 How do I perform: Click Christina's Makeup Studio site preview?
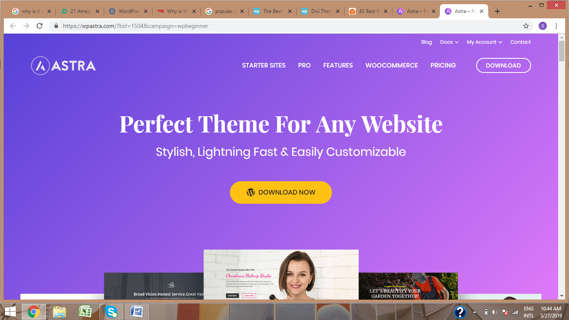click(281, 275)
